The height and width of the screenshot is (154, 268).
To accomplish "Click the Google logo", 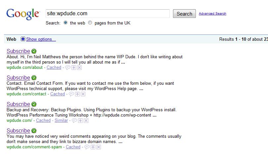I will (x=23, y=14).
